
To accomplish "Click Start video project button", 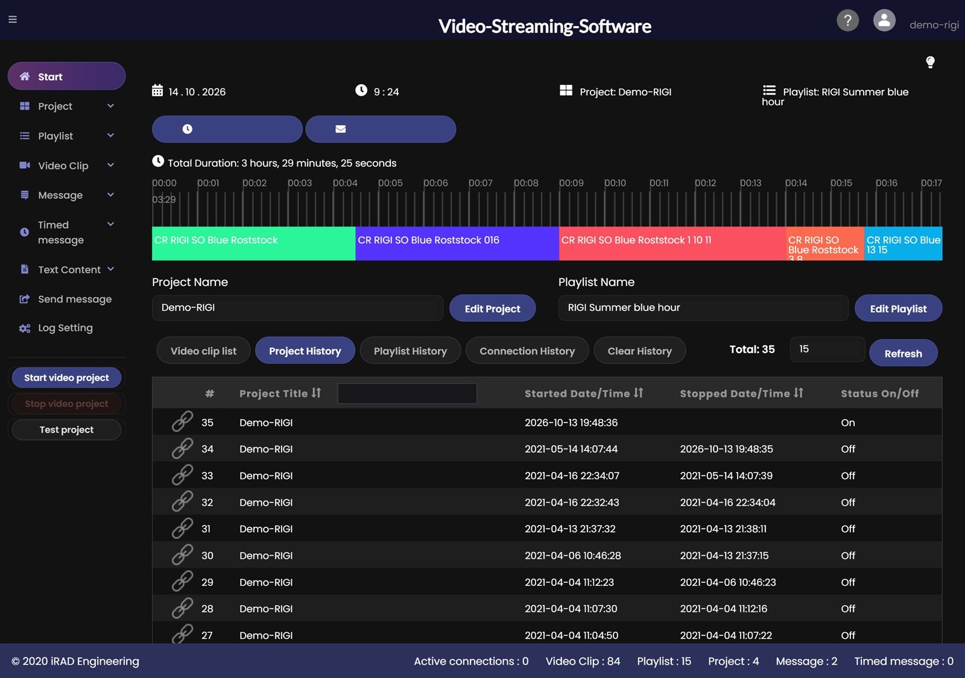I will pyautogui.click(x=67, y=377).
